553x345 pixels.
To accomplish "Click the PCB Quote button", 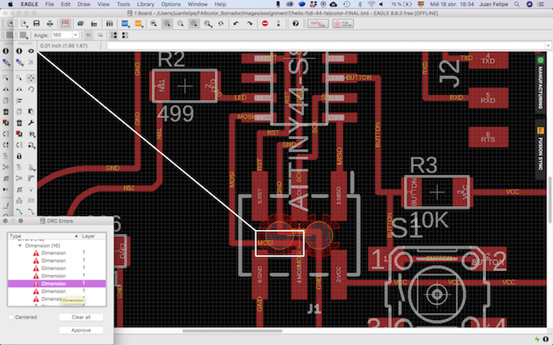I will tap(343, 23).
